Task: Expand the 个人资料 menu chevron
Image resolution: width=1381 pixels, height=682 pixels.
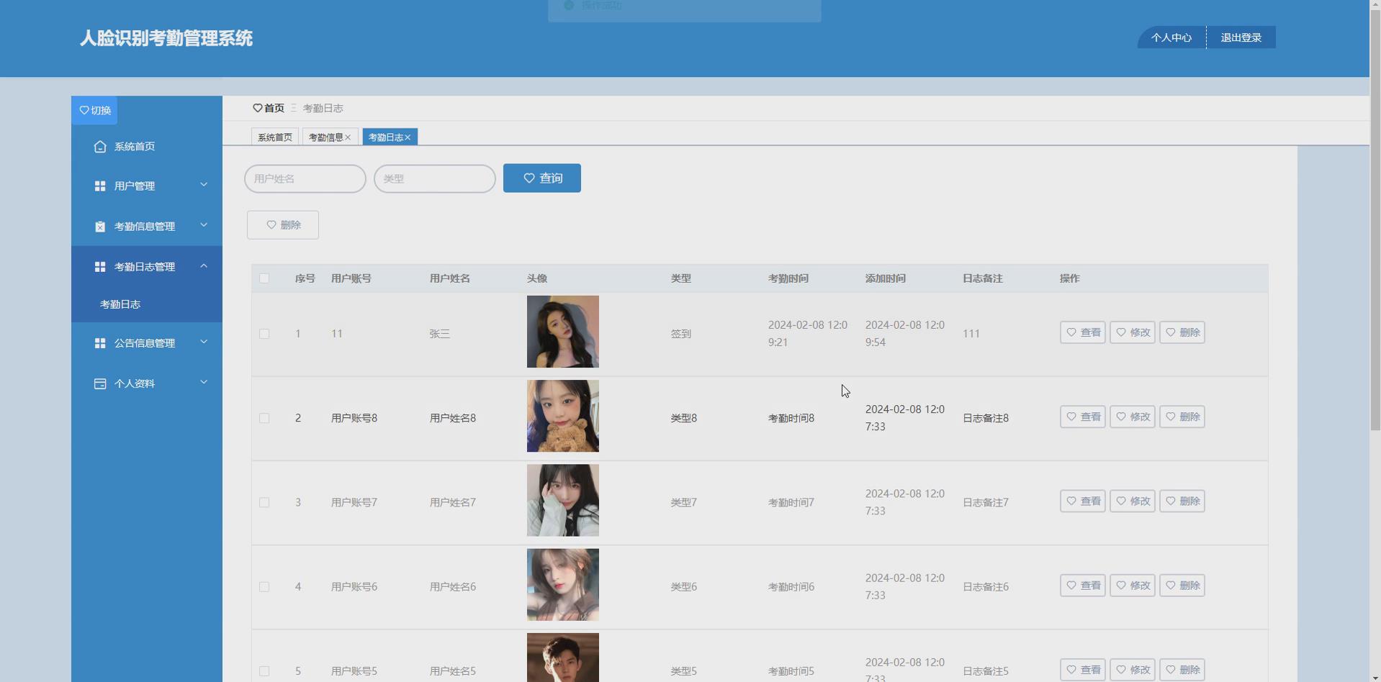Action: (204, 382)
